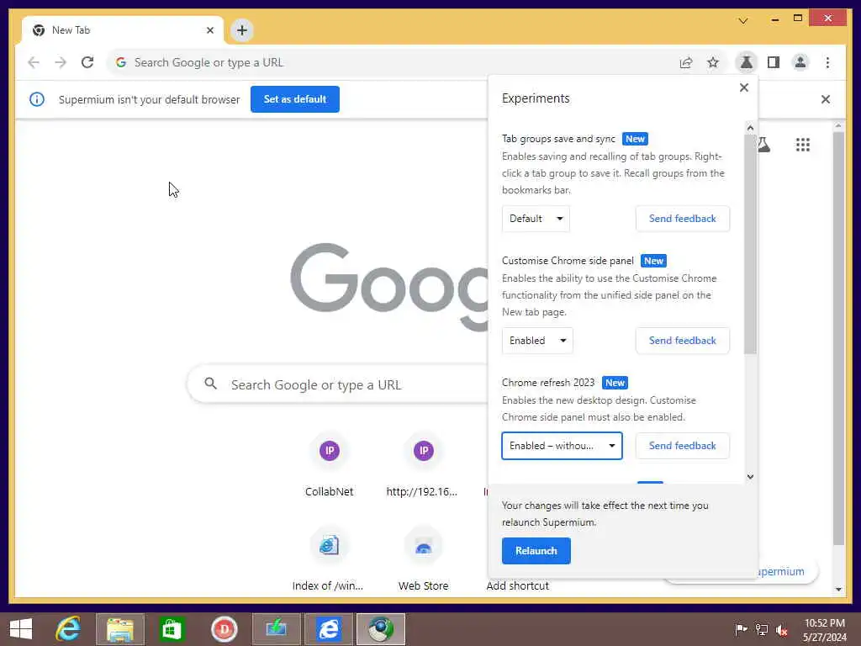The width and height of the screenshot is (861, 646).
Task: Click the Relaunch button
Action: pyautogui.click(x=536, y=551)
